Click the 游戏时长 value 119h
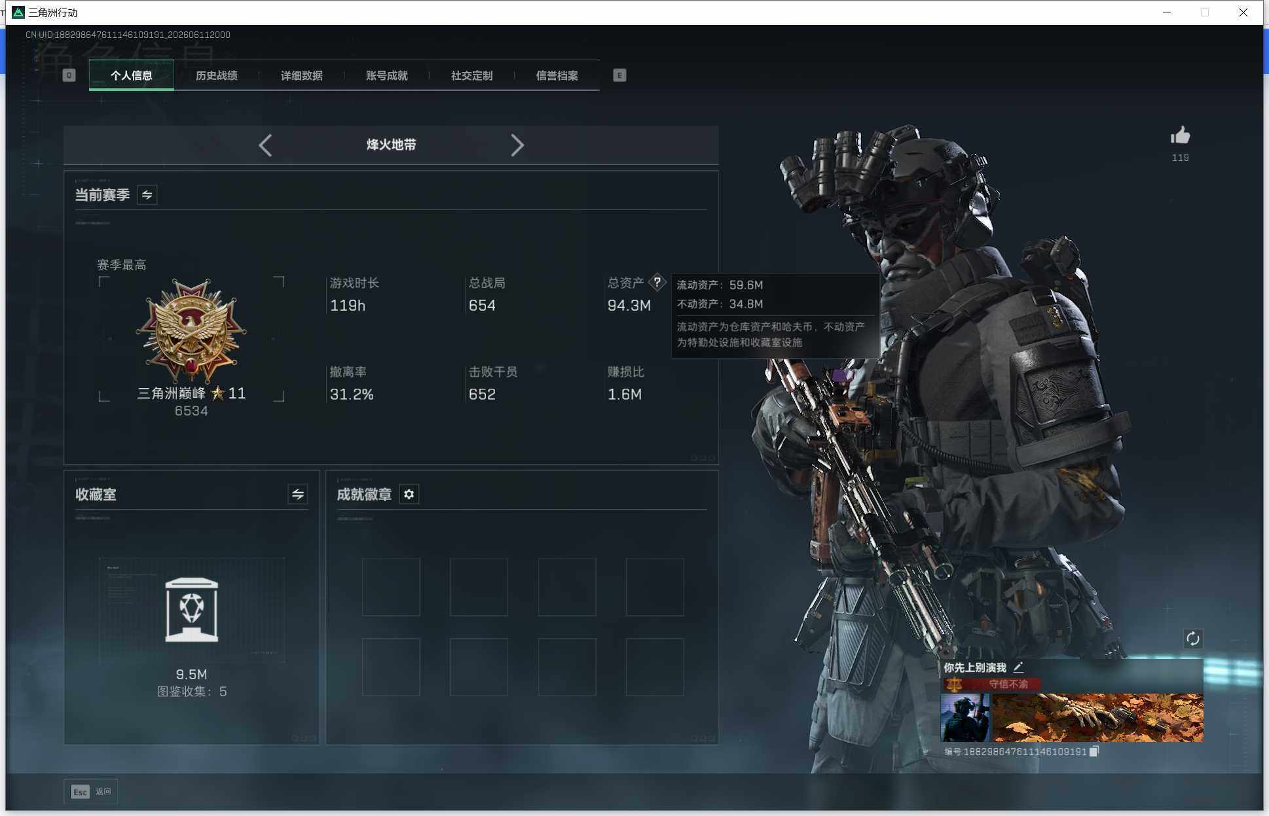 (x=348, y=306)
